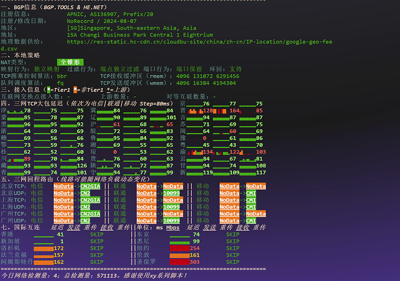Click the 119 latency value in 新 row
This screenshot has width=400, height=281.
click(x=208, y=173)
